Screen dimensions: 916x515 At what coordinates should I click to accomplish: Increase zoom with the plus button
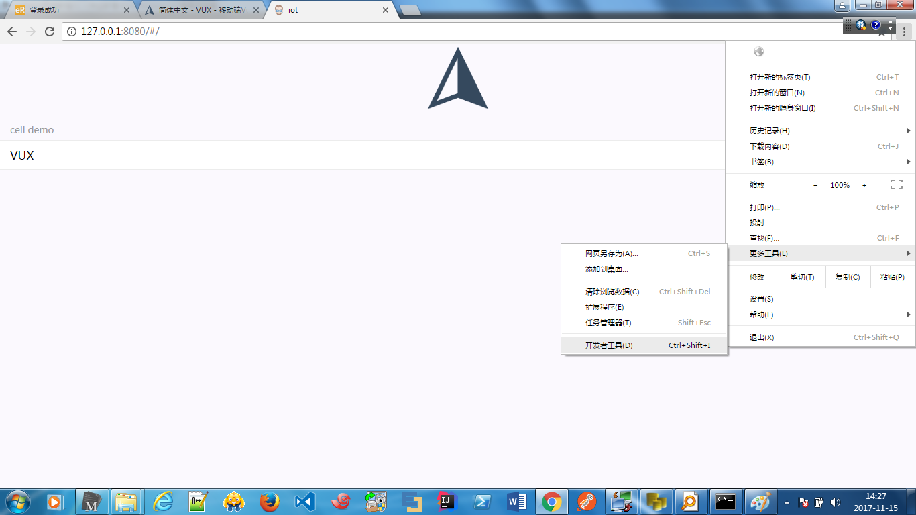[x=864, y=185]
